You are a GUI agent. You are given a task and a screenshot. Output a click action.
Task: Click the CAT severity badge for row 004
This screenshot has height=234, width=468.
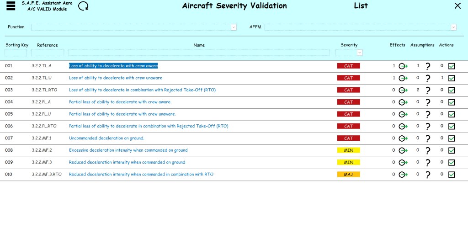click(348, 102)
